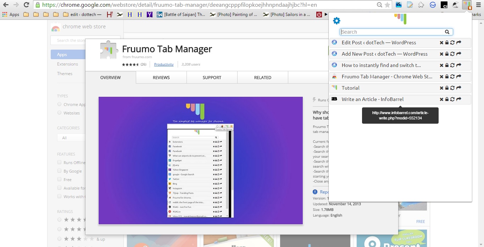Lock the Write an Article InfoBarrel tab
The width and height of the screenshot is (484, 247).
(447, 100)
